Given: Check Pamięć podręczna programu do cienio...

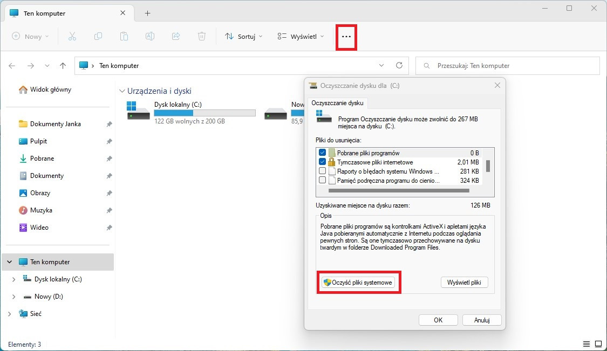Looking at the screenshot, I should point(322,180).
